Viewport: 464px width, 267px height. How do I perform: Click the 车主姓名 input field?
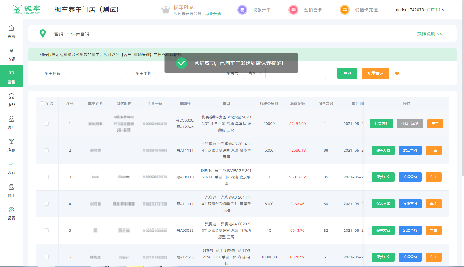click(x=94, y=73)
